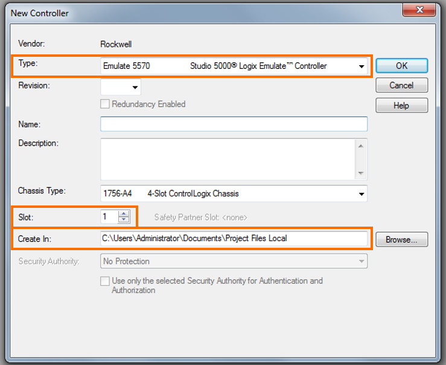Click the Chassis Type label
446x365 pixels.
[42, 190]
